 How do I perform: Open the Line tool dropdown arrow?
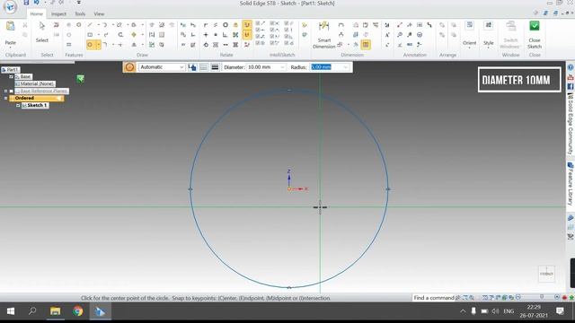98,25
